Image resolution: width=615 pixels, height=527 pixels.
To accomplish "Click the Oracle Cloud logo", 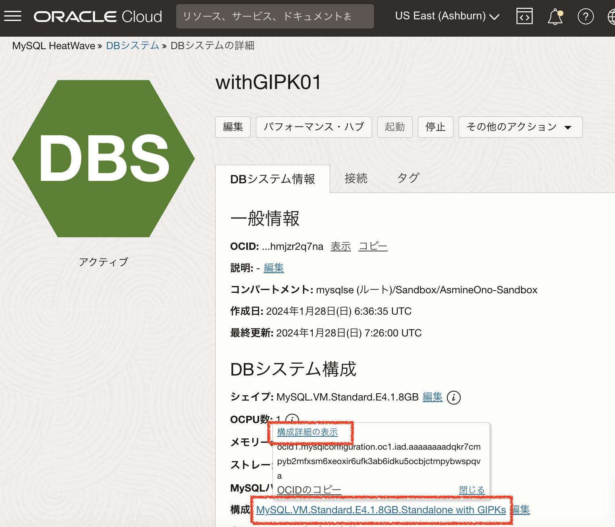I will [x=98, y=17].
